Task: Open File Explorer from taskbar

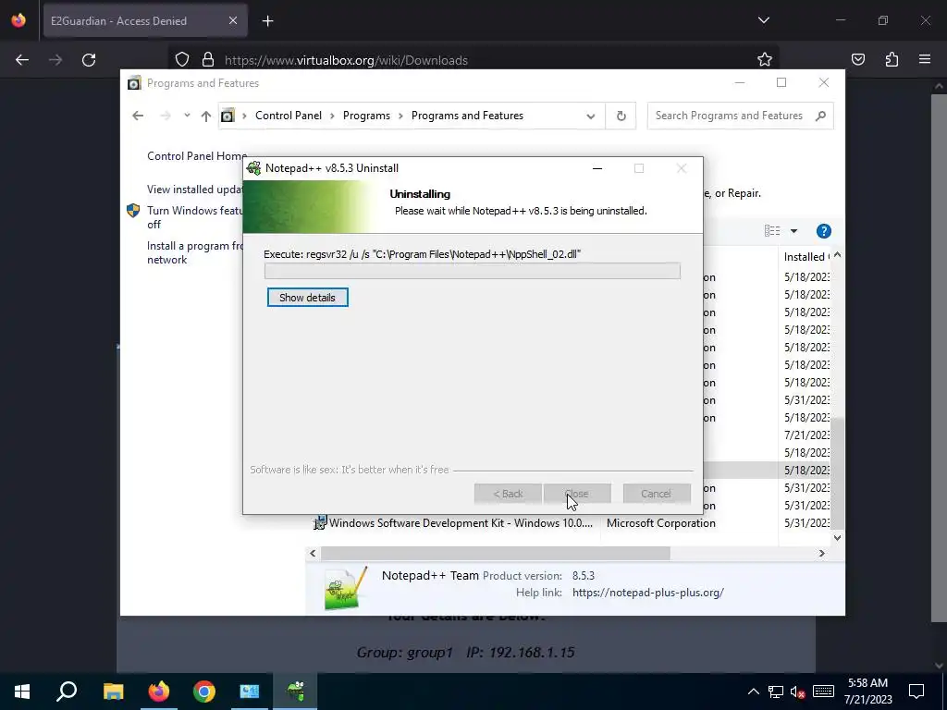Action: click(113, 692)
